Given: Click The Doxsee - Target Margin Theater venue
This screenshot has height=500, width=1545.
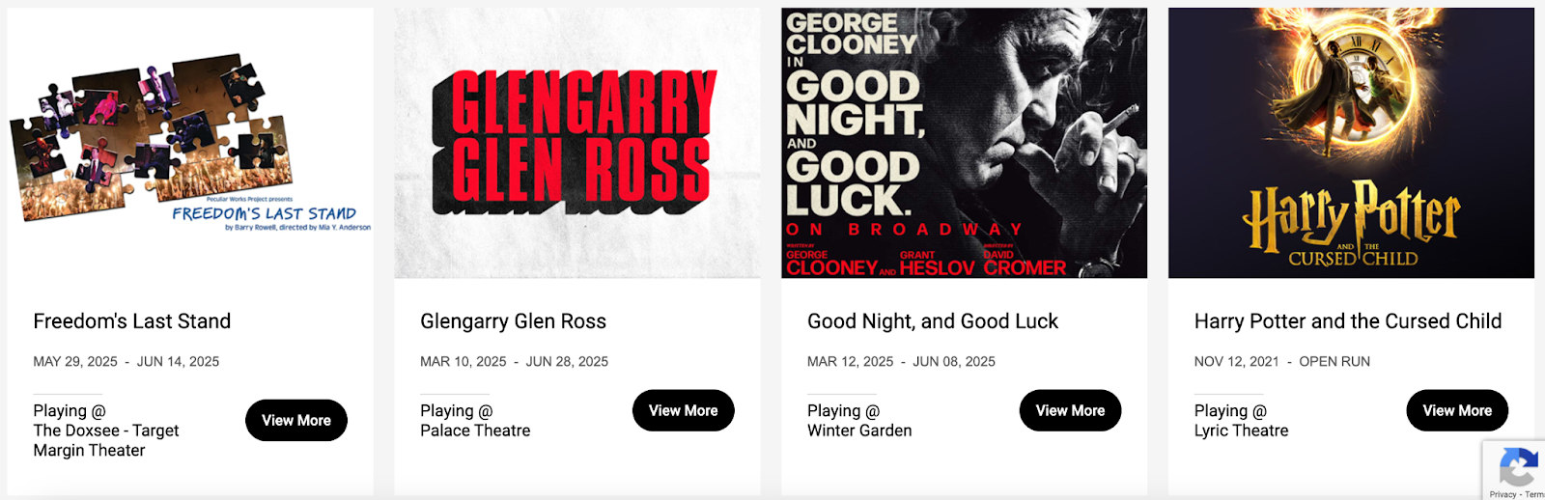Looking at the screenshot, I should [x=106, y=440].
